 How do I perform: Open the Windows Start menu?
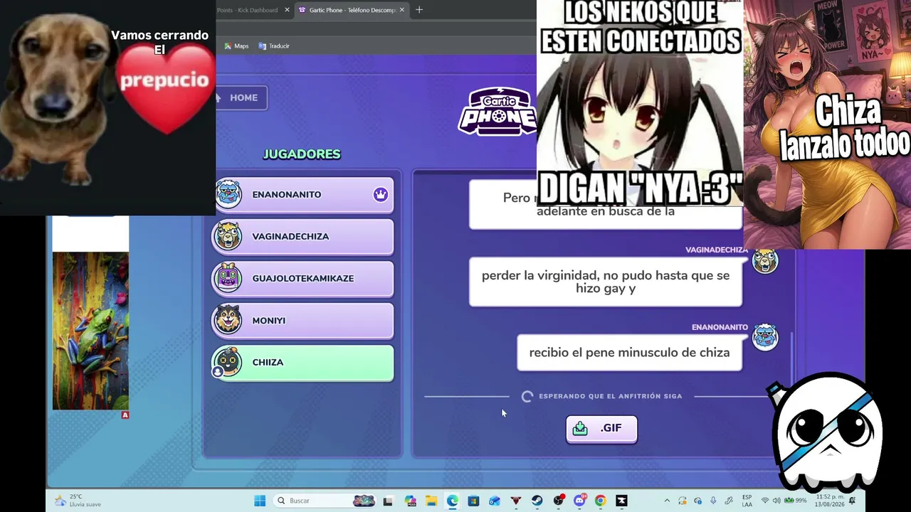(x=260, y=501)
